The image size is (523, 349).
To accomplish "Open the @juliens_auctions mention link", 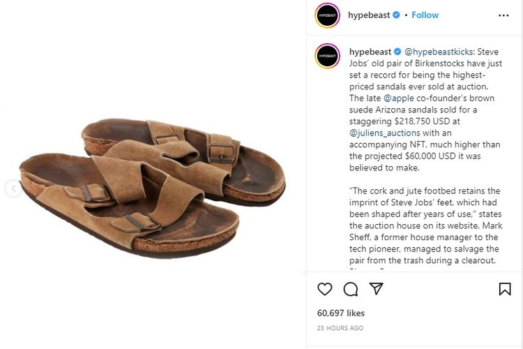I will pos(384,133).
